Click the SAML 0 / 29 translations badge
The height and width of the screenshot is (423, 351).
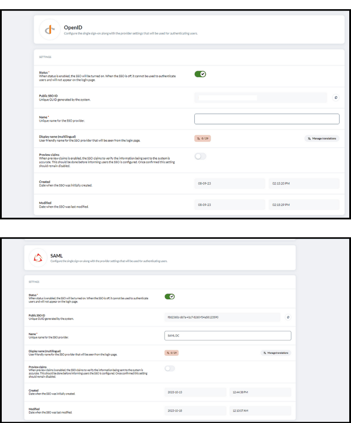172,353
